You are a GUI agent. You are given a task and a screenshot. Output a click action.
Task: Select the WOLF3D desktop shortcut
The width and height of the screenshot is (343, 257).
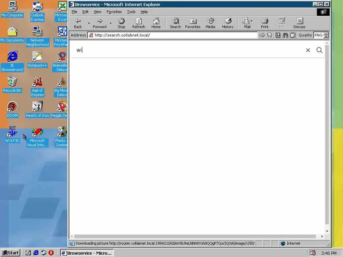coord(12,135)
